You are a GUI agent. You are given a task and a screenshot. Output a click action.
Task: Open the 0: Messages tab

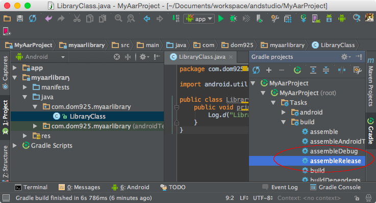coord(80,187)
